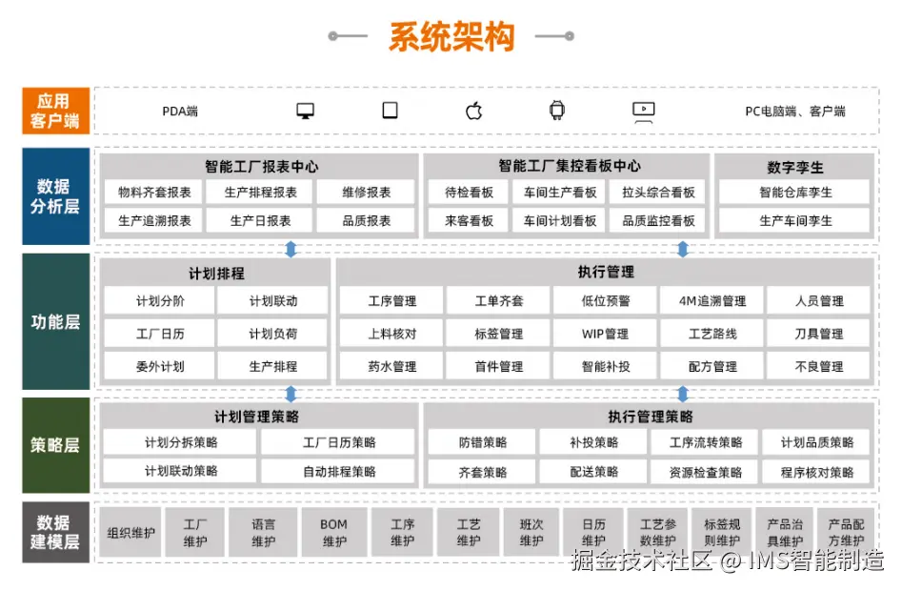Choose 计划联动 box
Viewport: 902px width, 591px height.
[273, 301]
